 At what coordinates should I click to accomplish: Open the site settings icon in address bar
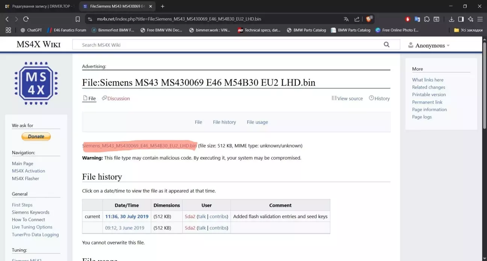click(90, 19)
